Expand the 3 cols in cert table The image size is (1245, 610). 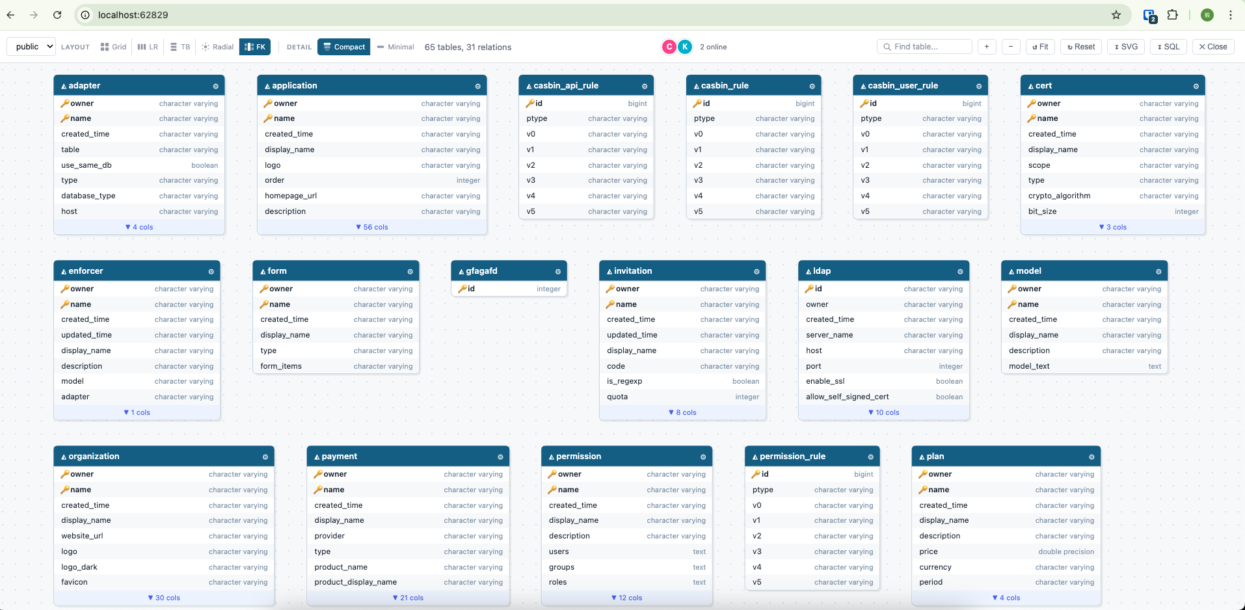(x=1113, y=227)
